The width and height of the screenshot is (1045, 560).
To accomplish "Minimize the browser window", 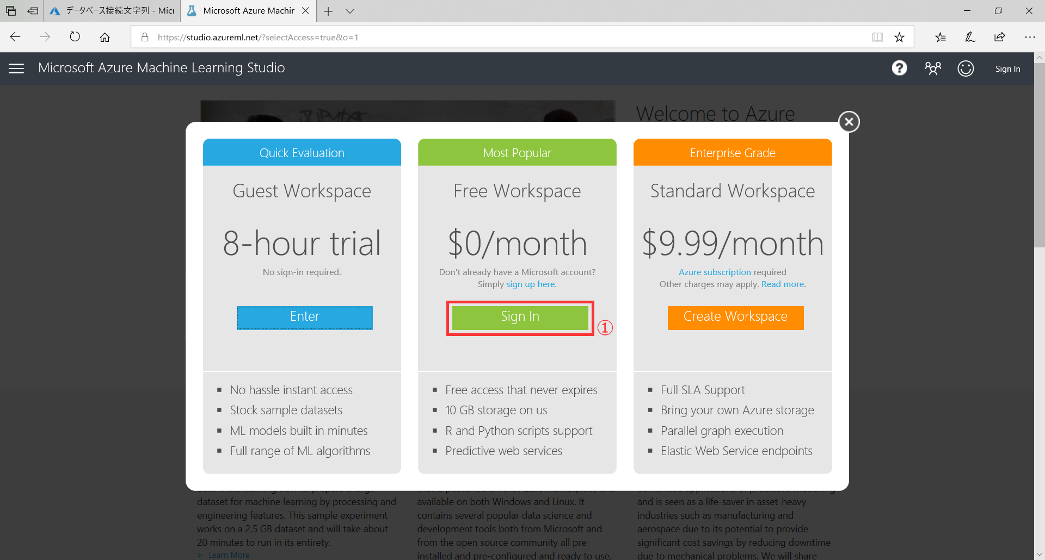I will click(967, 11).
